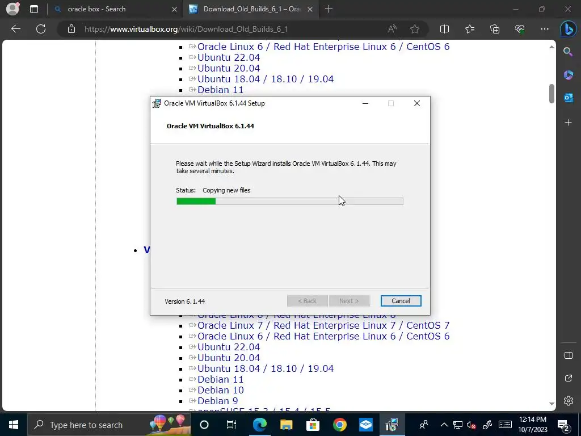The width and height of the screenshot is (581, 436).
Task: Open Microsoft Store from taskbar
Action: coord(313,425)
